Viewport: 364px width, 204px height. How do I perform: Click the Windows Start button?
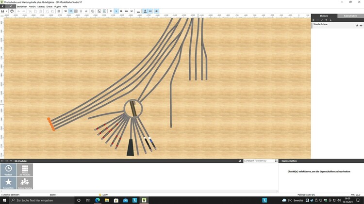[x=4, y=200]
